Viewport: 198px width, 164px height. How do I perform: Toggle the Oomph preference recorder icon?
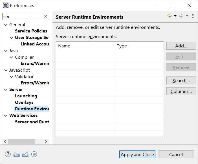pyautogui.click(x=34, y=154)
